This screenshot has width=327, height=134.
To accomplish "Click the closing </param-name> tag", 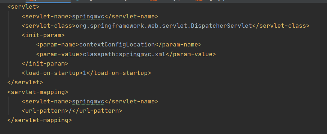I will (x=178, y=44).
